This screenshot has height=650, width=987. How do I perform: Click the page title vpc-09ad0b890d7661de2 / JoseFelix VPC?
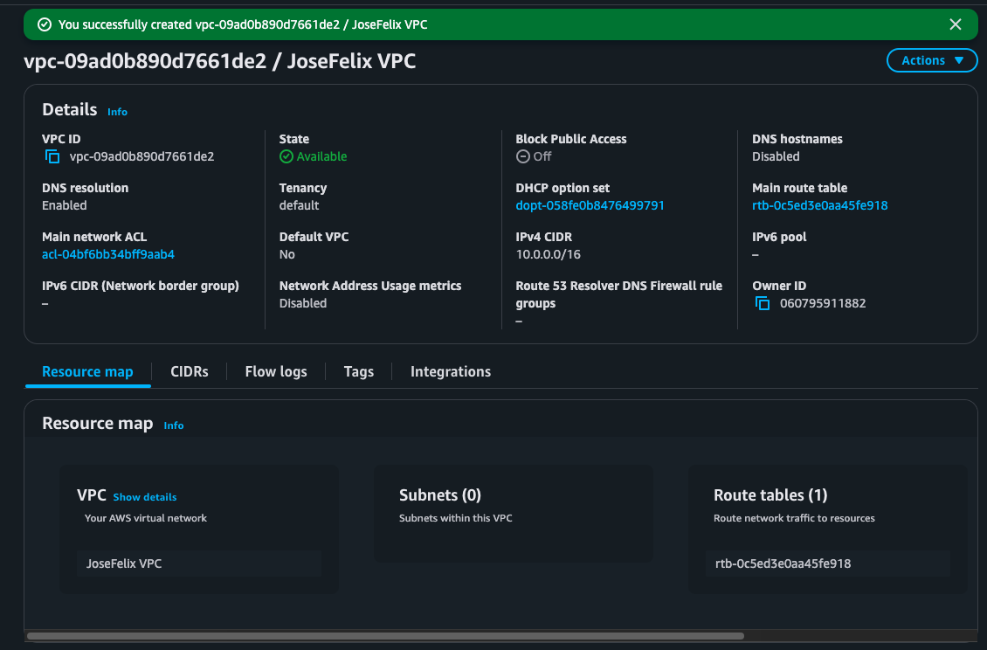click(x=220, y=61)
